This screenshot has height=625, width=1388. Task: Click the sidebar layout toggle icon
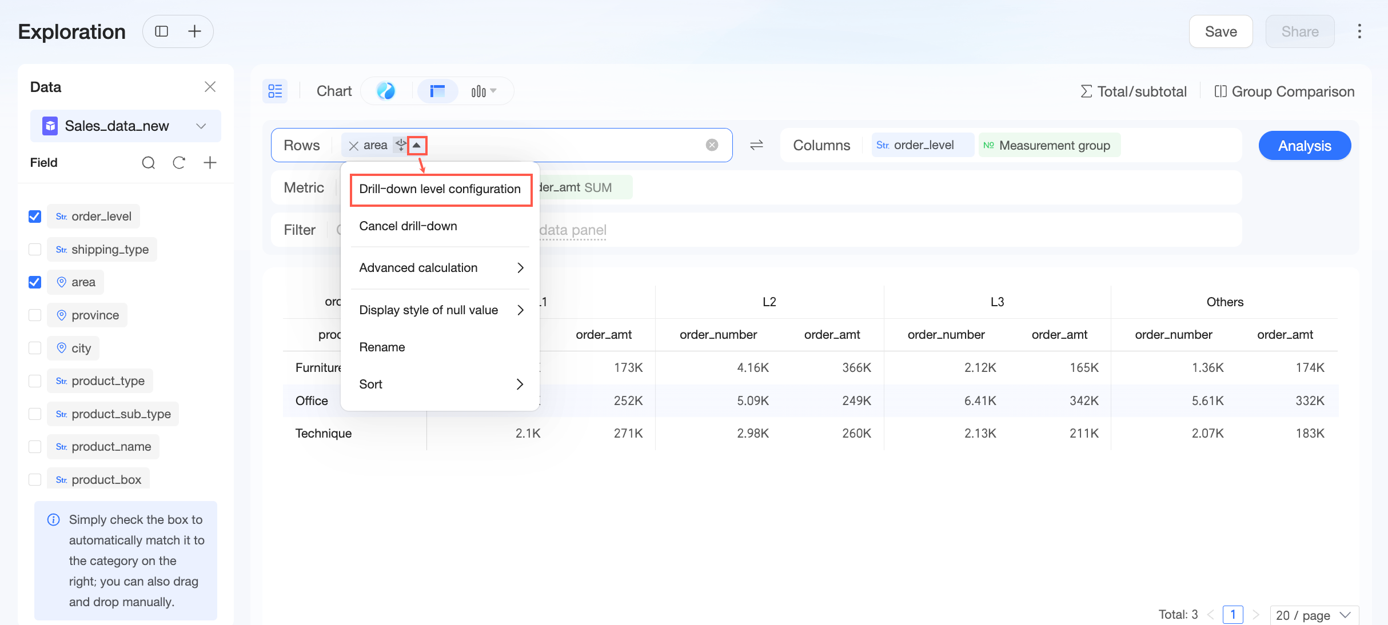pyautogui.click(x=162, y=31)
